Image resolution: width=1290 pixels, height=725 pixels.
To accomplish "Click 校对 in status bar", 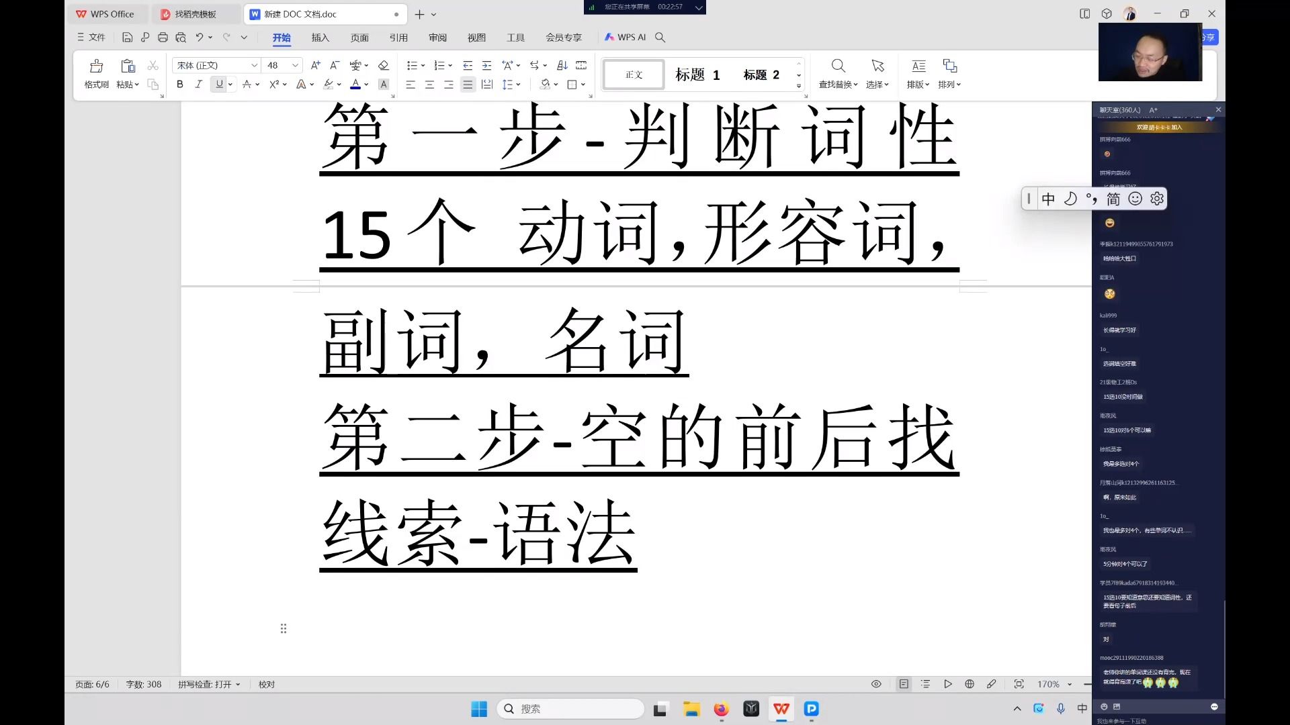I will pyautogui.click(x=267, y=685).
